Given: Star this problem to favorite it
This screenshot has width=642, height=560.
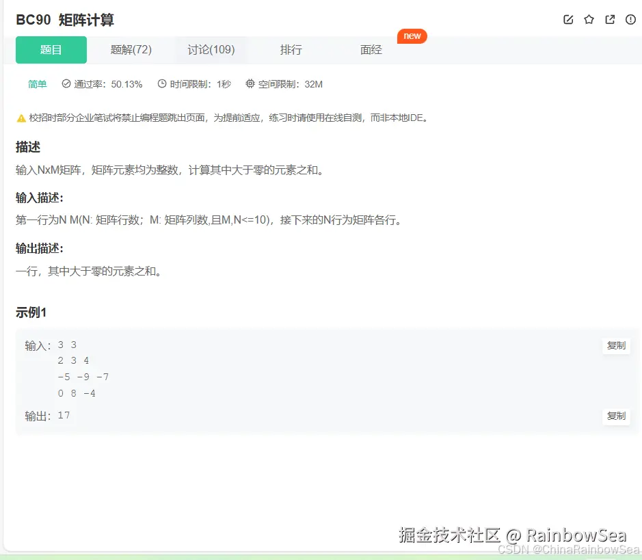Looking at the screenshot, I should pos(589,20).
